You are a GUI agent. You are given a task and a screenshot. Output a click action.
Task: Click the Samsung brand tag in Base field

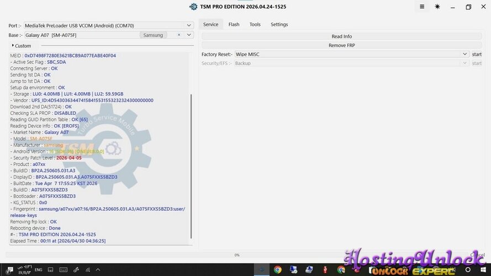point(153,35)
